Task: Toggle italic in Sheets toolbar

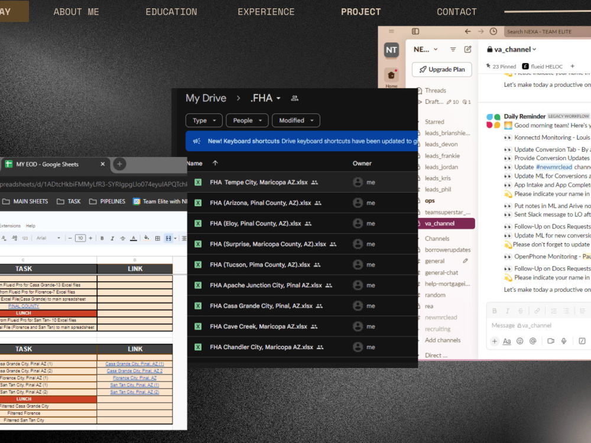Action: (x=112, y=238)
